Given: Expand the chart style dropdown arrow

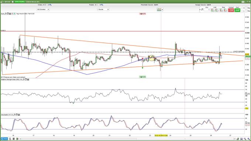Looking at the screenshot, I should [x=162, y=10].
